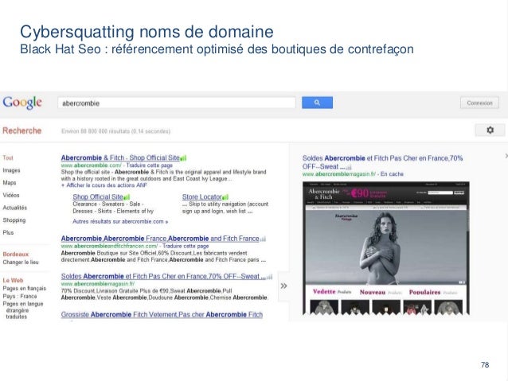Image resolution: width=508 pixels, height=381 pixels.
Task: Click the grey rating icon after Abercrombie France result
Action: point(263,239)
